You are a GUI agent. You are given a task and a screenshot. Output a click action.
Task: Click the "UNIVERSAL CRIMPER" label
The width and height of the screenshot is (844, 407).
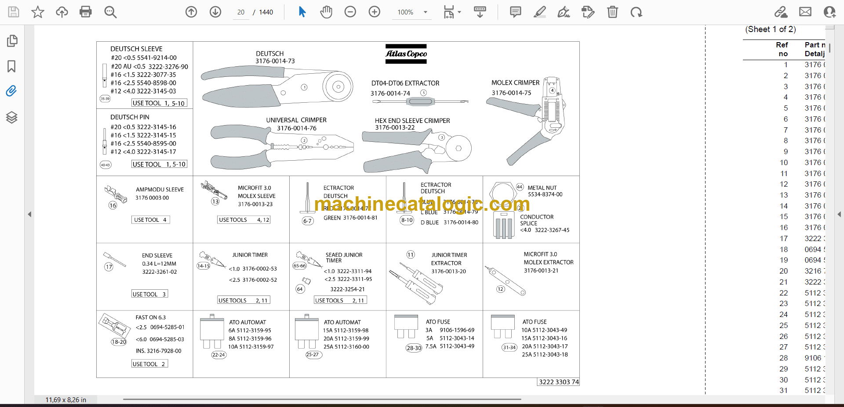[296, 120]
